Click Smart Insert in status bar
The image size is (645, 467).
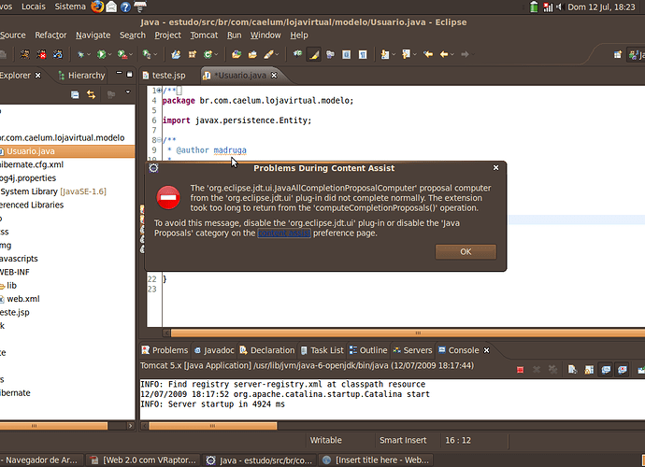(x=403, y=440)
